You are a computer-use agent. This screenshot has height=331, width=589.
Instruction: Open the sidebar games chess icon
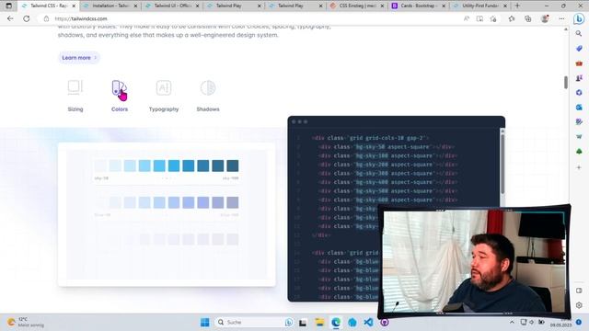[x=579, y=78]
